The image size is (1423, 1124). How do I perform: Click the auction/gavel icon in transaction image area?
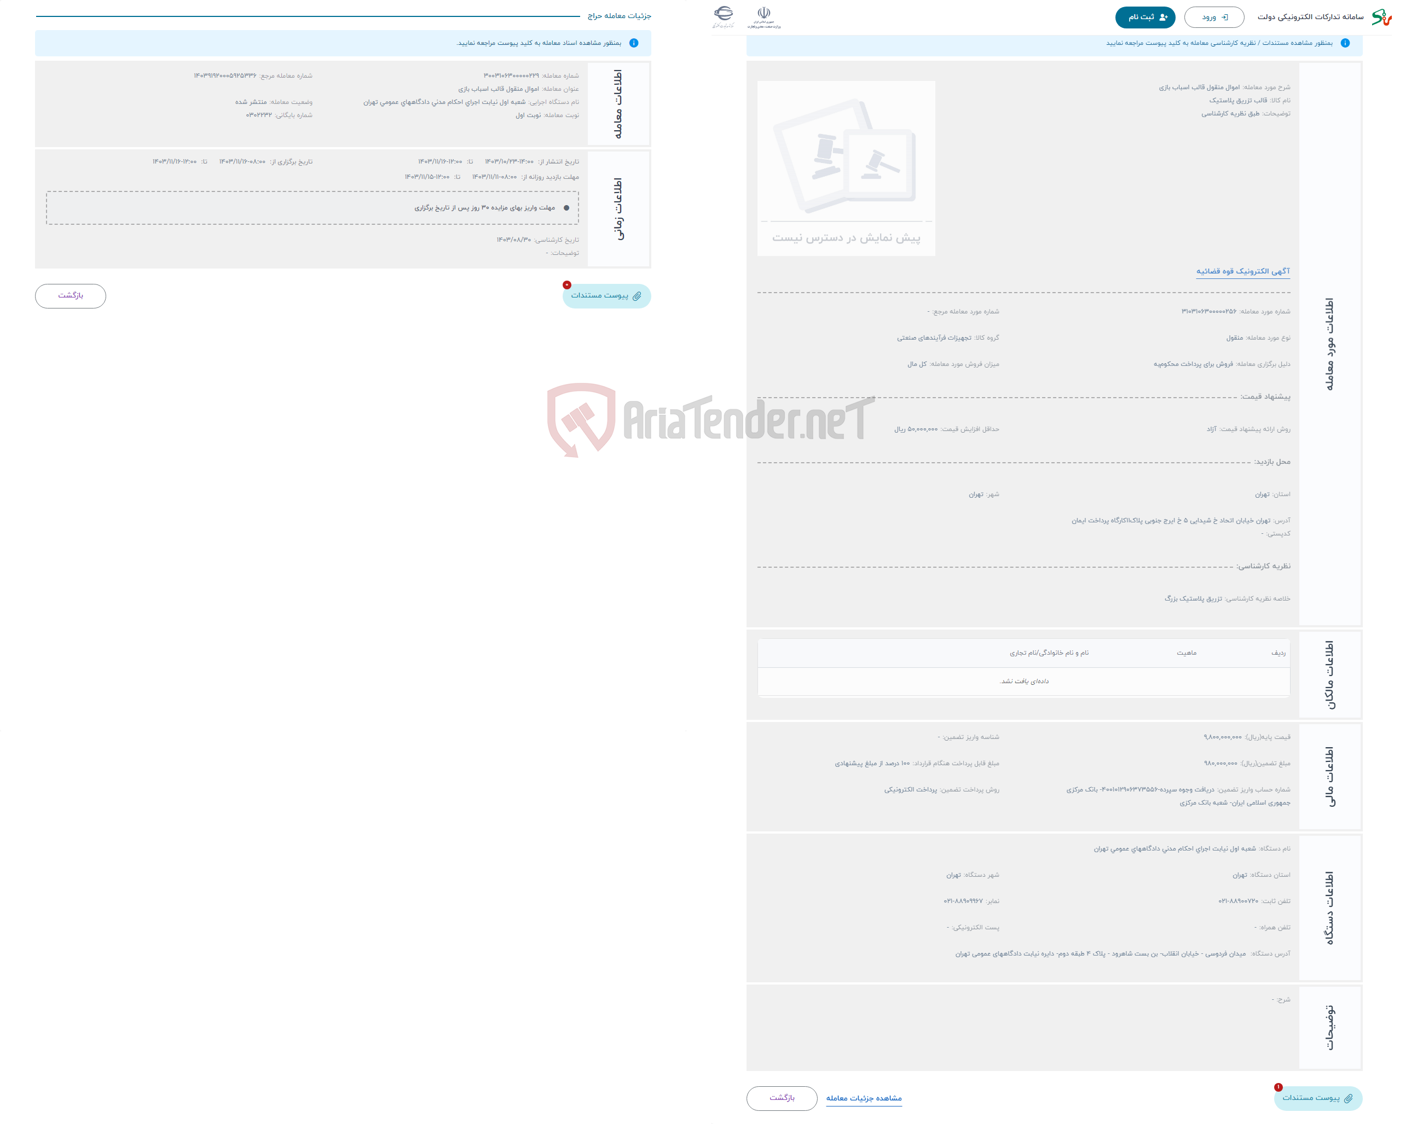[849, 156]
